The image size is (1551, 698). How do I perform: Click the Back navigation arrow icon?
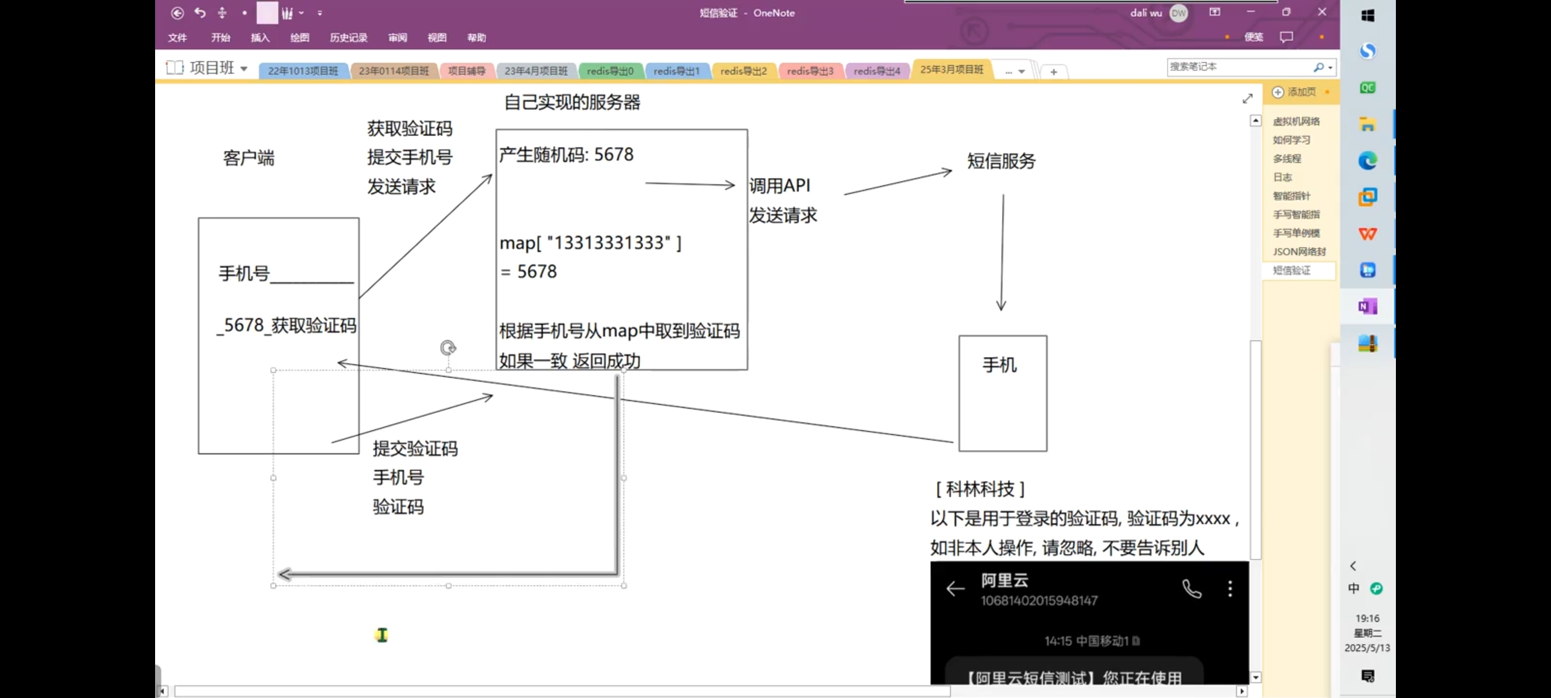click(x=177, y=13)
